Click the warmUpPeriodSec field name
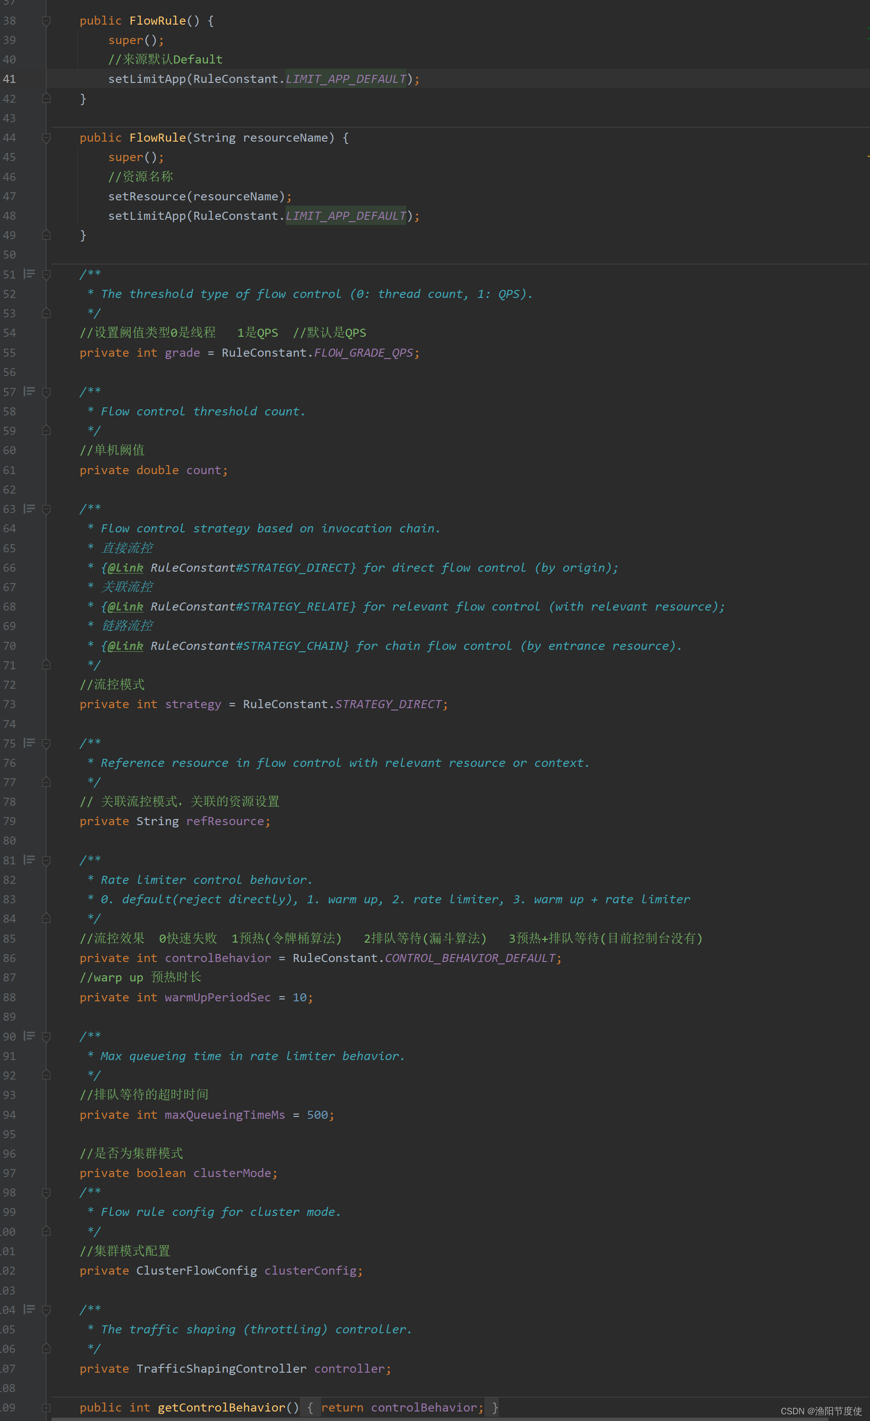The width and height of the screenshot is (870, 1421). click(218, 997)
